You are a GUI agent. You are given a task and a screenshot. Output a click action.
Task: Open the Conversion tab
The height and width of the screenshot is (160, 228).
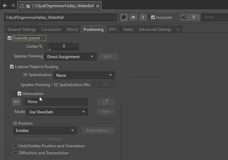51,29
